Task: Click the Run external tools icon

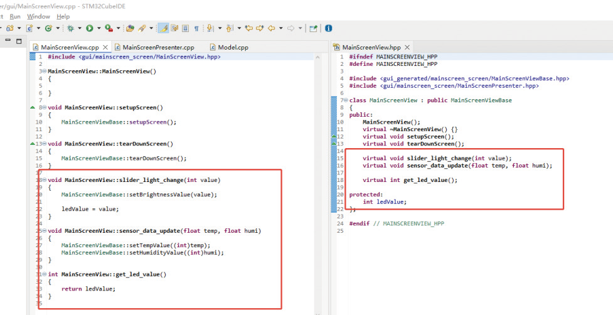Action: coord(109,28)
